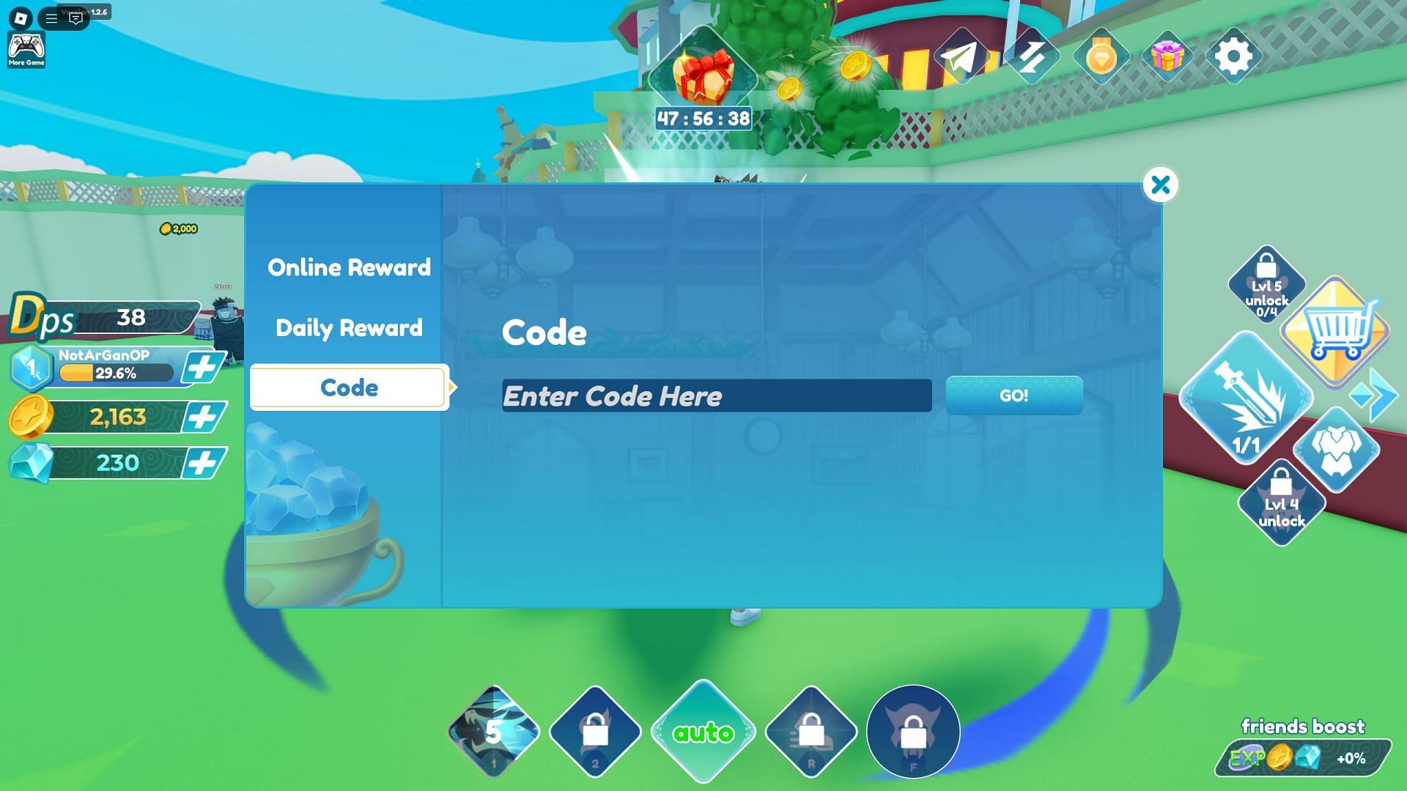Click the crossed swords/battle icon
Image resolution: width=1407 pixels, height=791 pixels.
tap(1033, 55)
